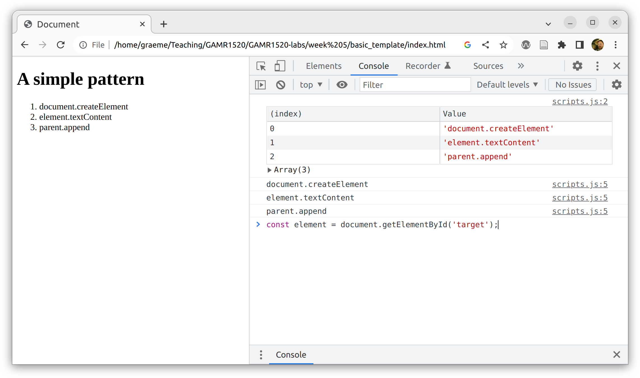Image resolution: width=640 pixels, height=378 pixels.
Task: Open the Default levels dropdown
Action: pyautogui.click(x=508, y=84)
